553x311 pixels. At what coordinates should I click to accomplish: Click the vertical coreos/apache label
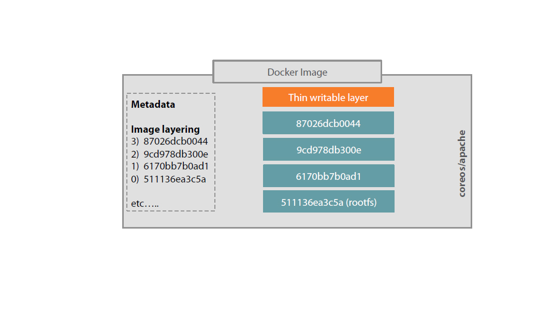tap(462, 163)
